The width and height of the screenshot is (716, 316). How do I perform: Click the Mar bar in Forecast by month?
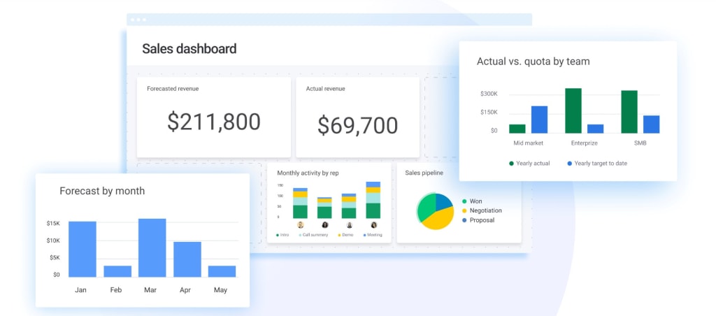click(x=152, y=248)
